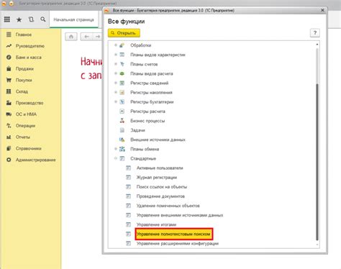Switch to the Начальная страница tab
Image resolution: width=341 pixels, height=269 pixels.
click(x=73, y=19)
